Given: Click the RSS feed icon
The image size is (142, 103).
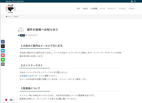Looking at the screenshot, I should pyautogui.click(x=132, y=1).
